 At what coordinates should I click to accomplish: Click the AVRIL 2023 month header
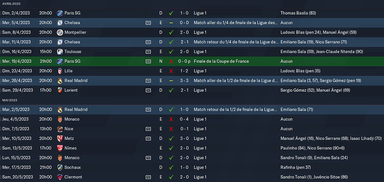pos(11,4)
